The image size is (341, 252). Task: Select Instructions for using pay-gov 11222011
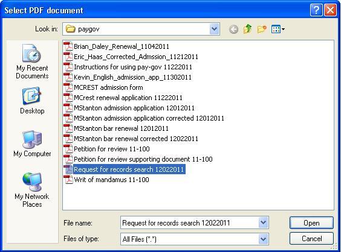[133, 67]
